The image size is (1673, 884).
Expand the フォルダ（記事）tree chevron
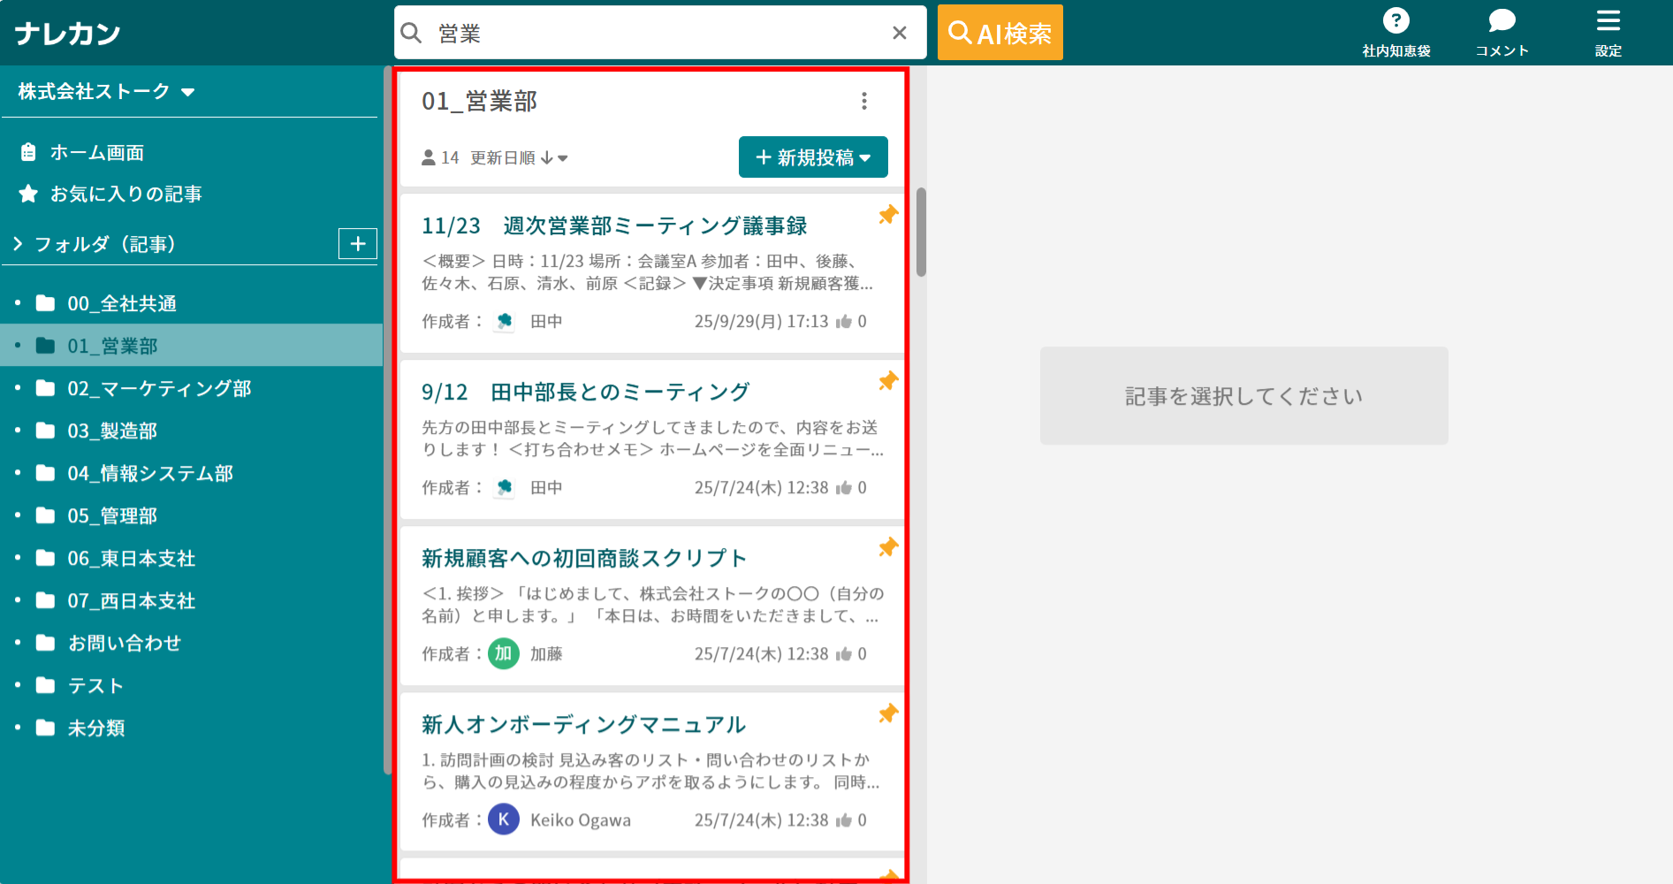click(17, 243)
